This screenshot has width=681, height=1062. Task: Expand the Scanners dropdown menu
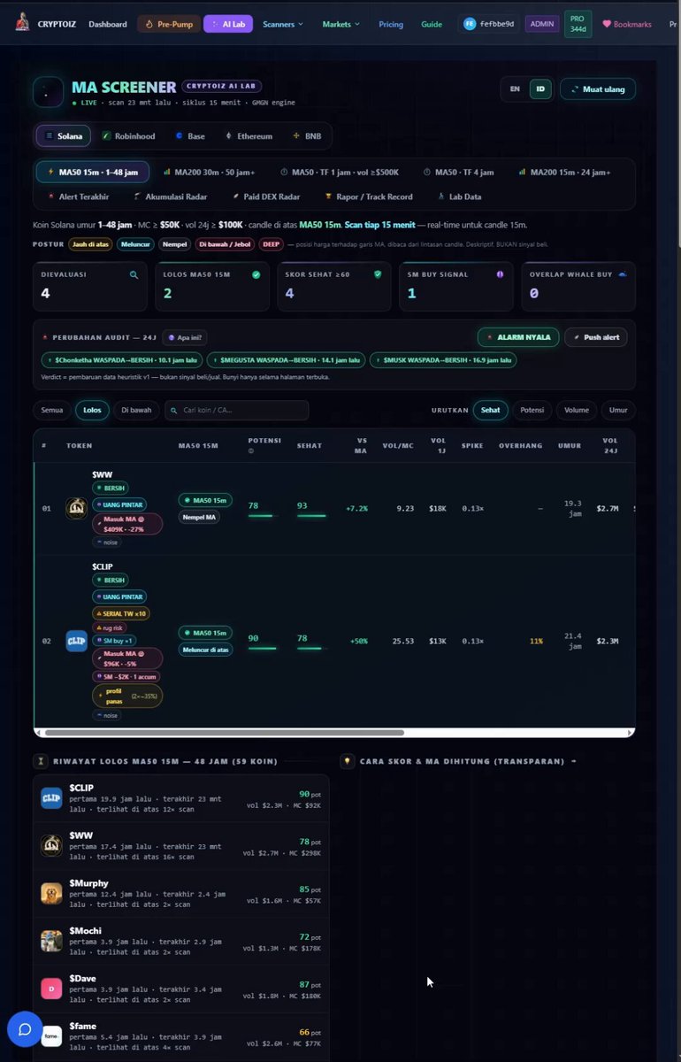click(x=283, y=24)
